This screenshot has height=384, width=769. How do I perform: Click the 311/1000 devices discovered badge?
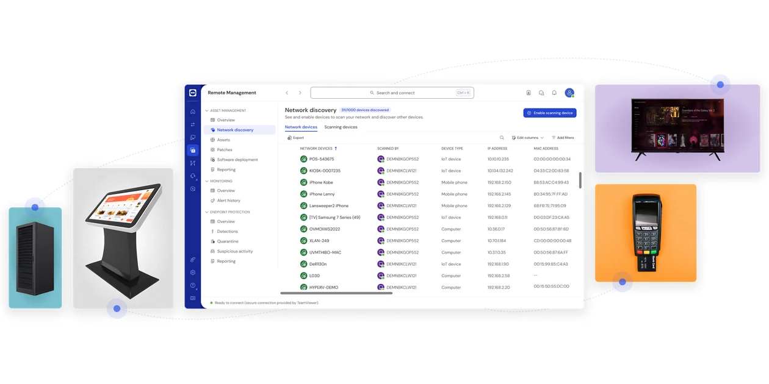pos(365,110)
